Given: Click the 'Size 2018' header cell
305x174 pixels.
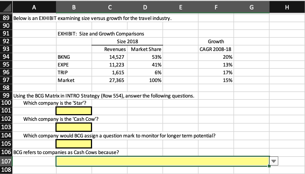Looking at the screenshot, I should (128, 41).
